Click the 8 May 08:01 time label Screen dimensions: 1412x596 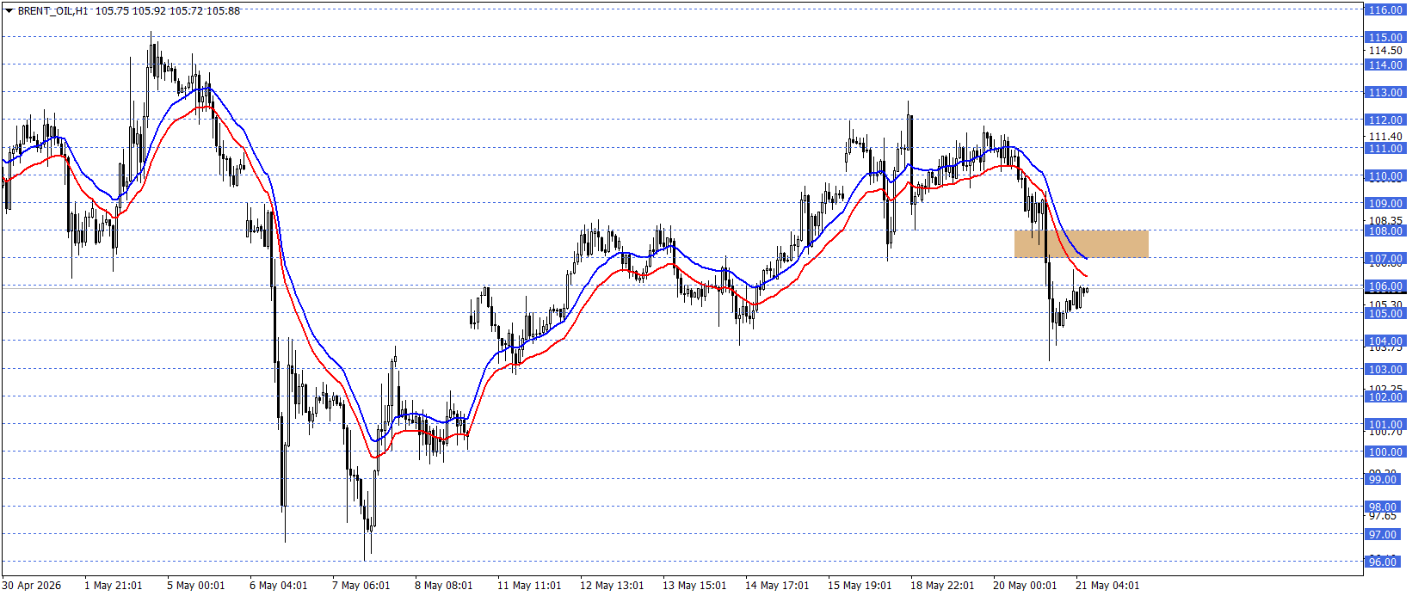443,586
